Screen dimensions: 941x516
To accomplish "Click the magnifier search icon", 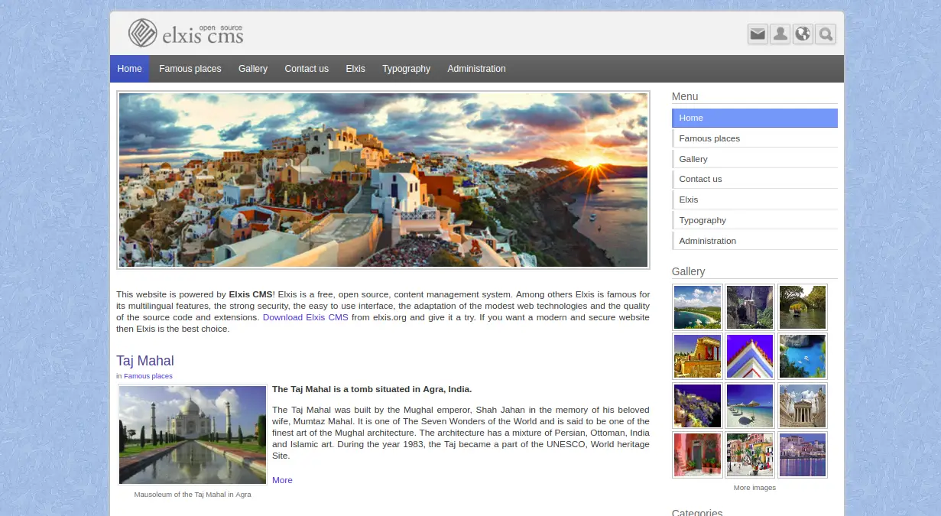I will coord(826,34).
